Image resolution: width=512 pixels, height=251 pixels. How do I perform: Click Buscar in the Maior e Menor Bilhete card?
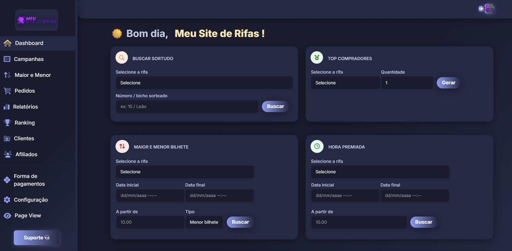click(x=240, y=222)
